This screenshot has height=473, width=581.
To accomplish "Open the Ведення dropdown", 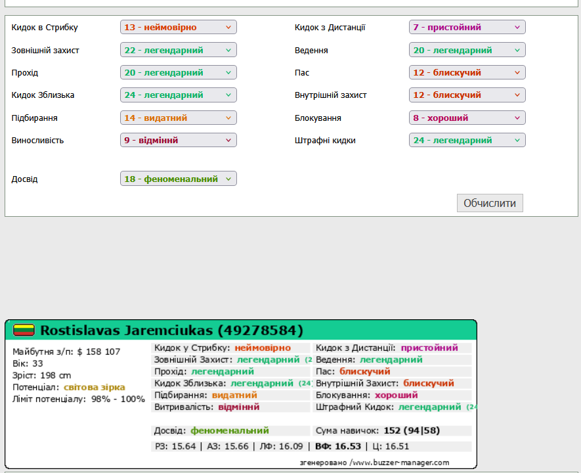I will 467,50.
